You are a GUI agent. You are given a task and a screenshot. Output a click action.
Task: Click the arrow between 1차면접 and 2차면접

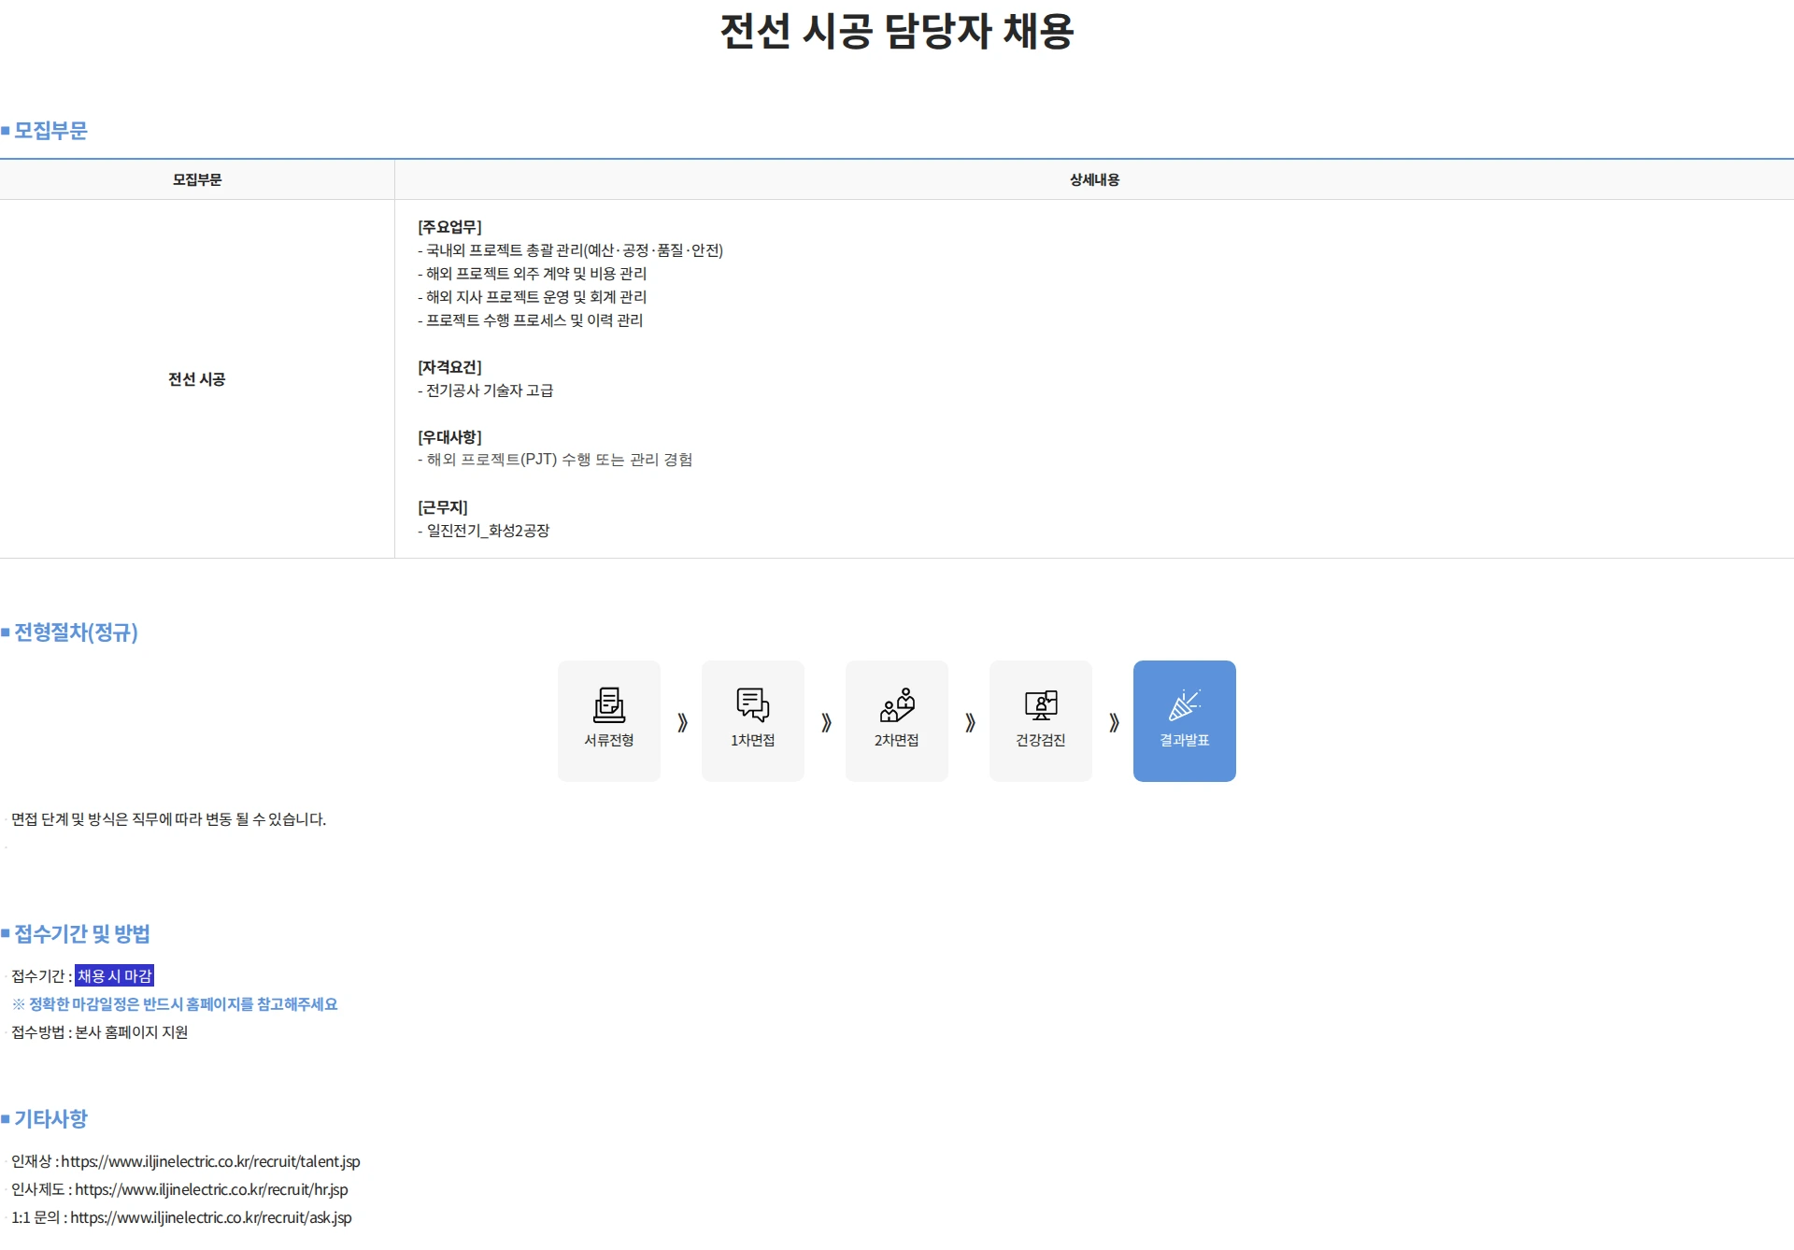[x=826, y=722]
